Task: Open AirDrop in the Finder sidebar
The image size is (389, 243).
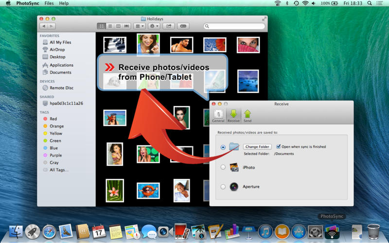Action: click(x=57, y=50)
